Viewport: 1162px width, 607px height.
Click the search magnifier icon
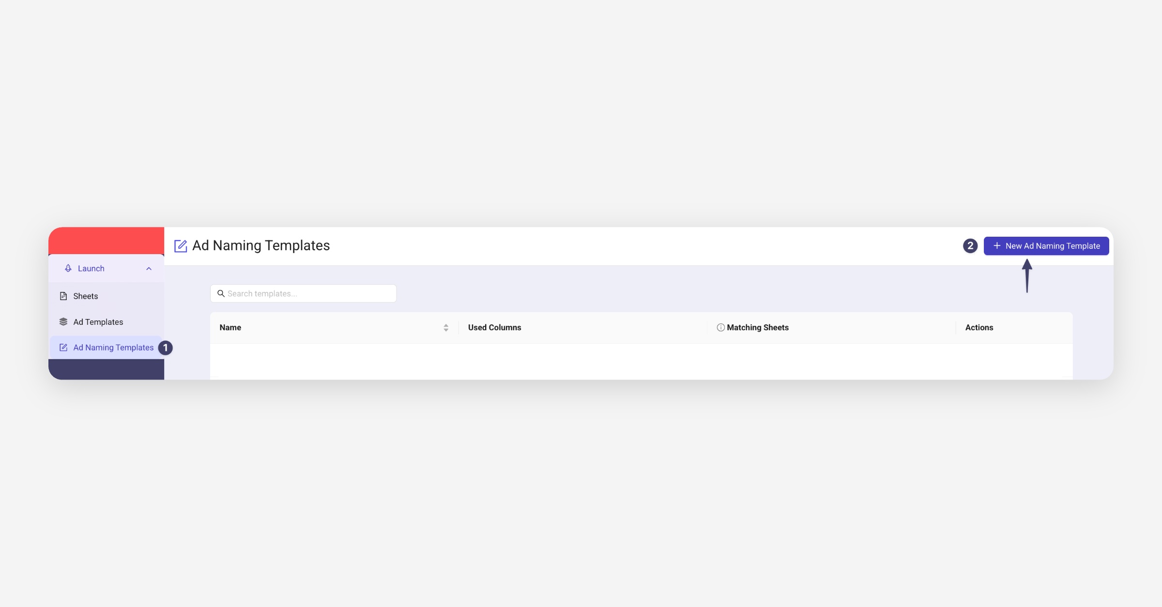click(221, 293)
